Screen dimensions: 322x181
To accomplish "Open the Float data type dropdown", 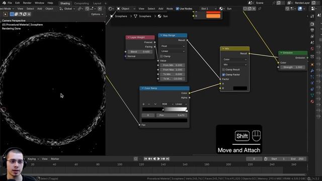I will [173, 46].
